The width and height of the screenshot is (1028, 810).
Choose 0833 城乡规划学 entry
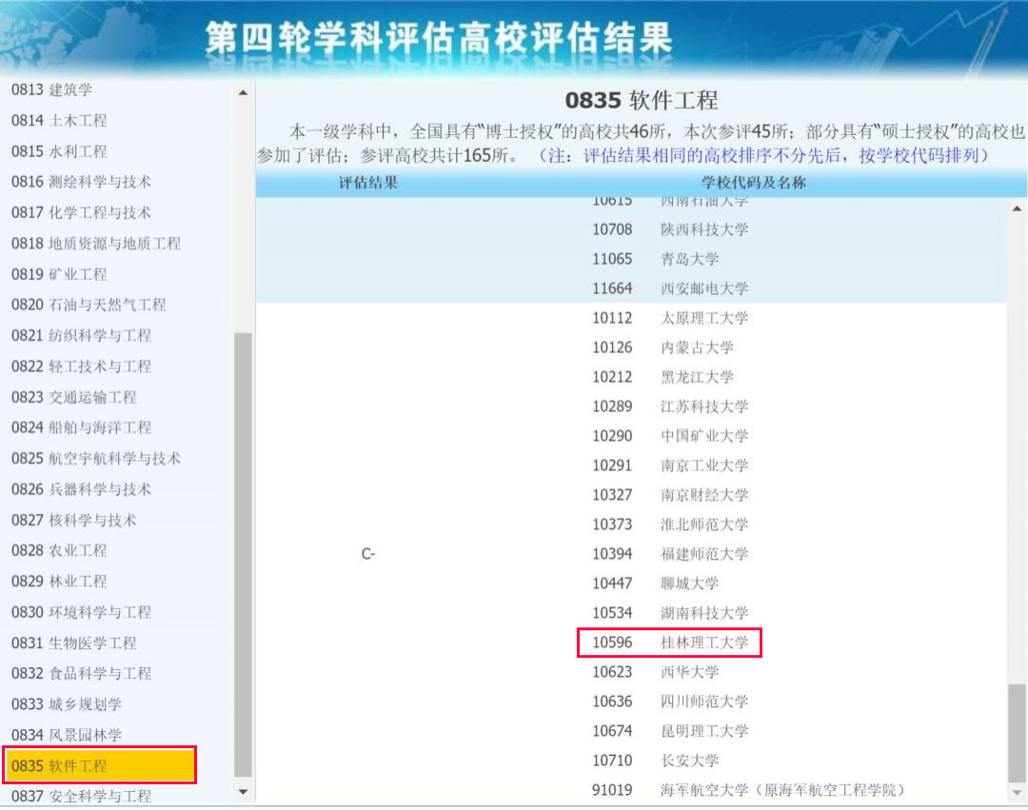pos(67,703)
